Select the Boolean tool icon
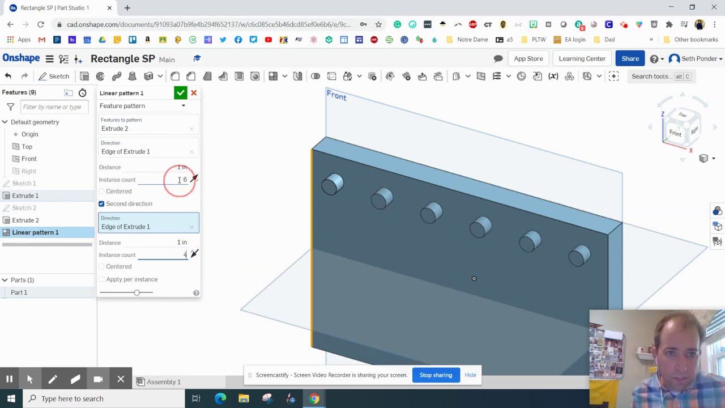 315,76
